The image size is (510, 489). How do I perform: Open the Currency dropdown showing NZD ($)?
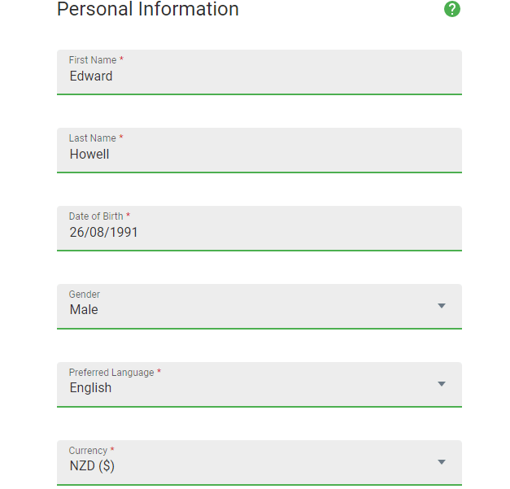click(259, 463)
